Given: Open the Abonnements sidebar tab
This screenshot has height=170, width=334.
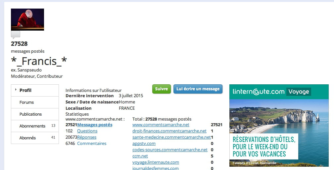Looking at the screenshot, I should (35, 126).
